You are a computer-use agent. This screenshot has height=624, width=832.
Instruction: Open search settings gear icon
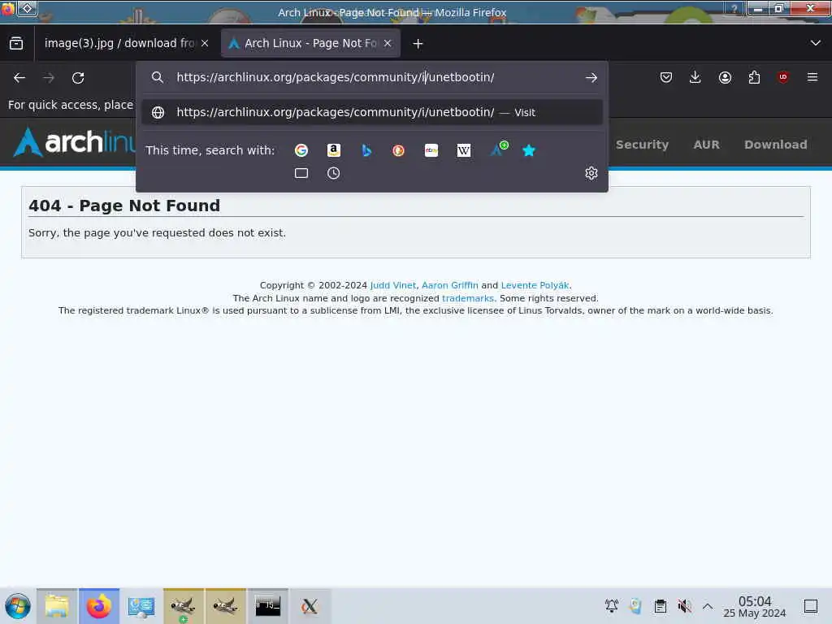[591, 174]
